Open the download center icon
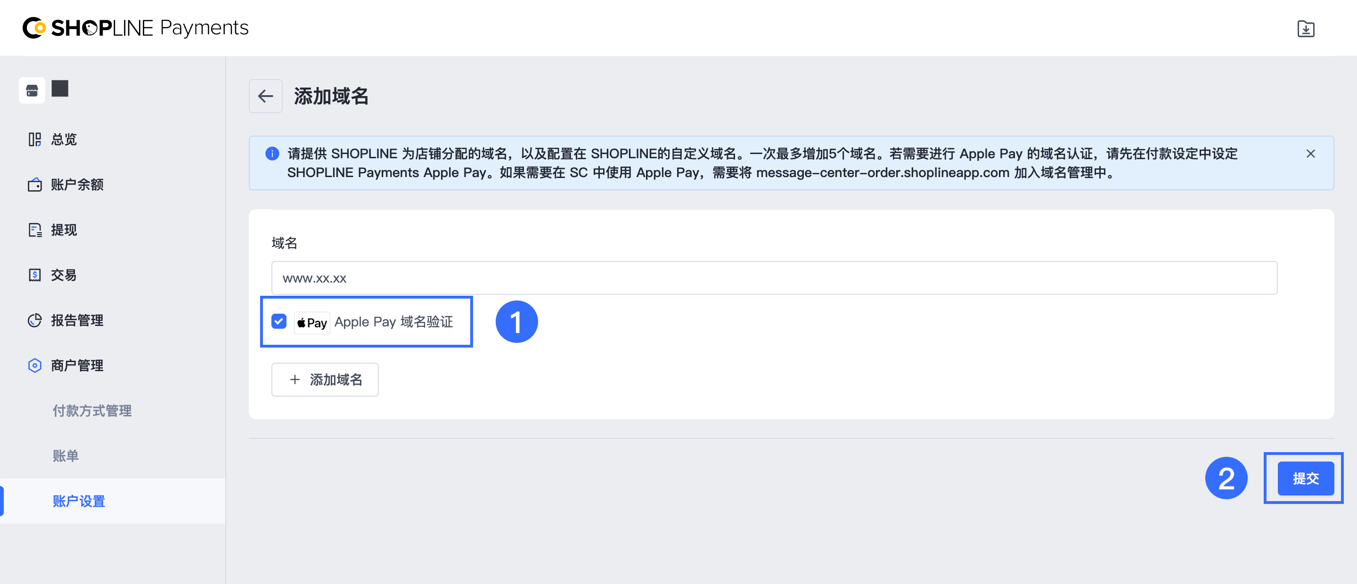The image size is (1357, 584). pos(1305,28)
